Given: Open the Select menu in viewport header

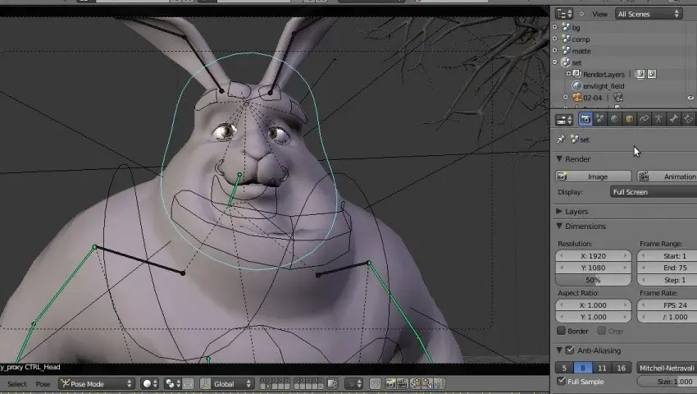Looking at the screenshot, I should (x=16, y=384).
